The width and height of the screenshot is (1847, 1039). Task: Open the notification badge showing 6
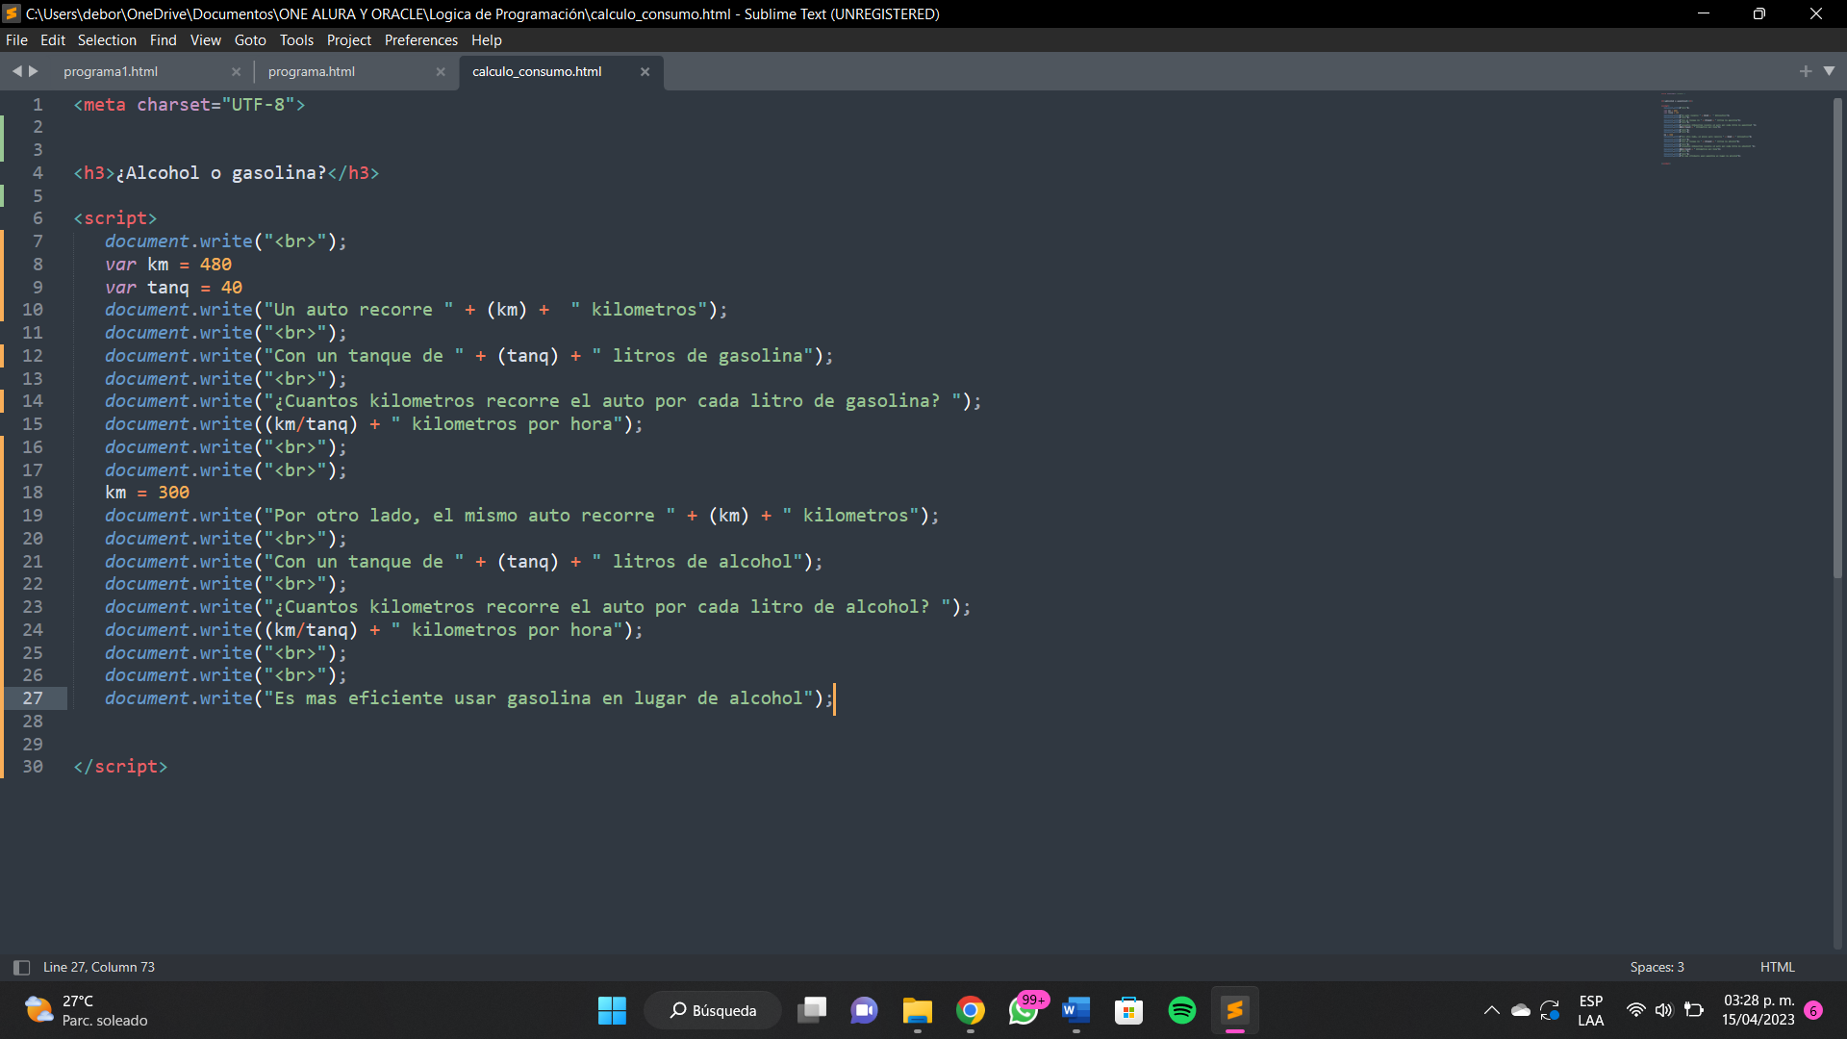[x=1813, y=1010]
